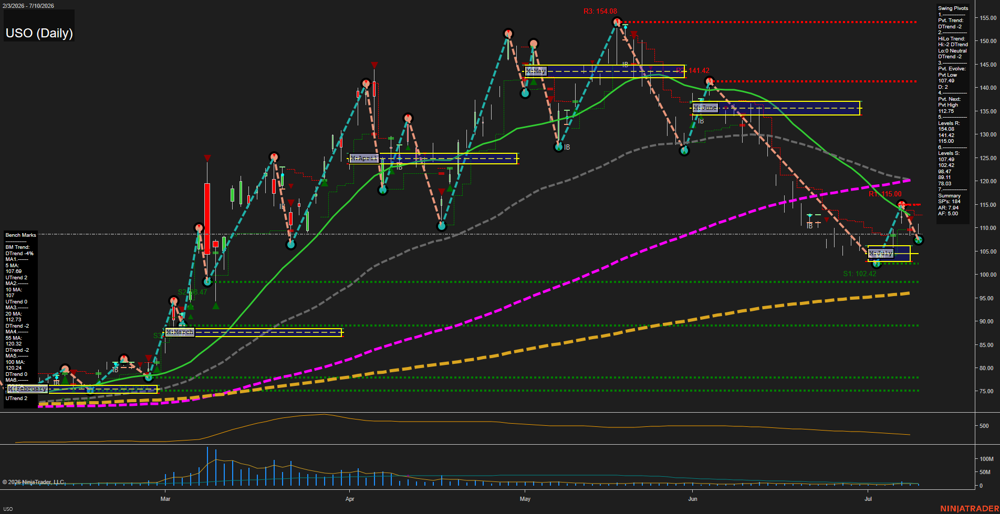Click the Hi:-2 DTrend value

point(953,45)
